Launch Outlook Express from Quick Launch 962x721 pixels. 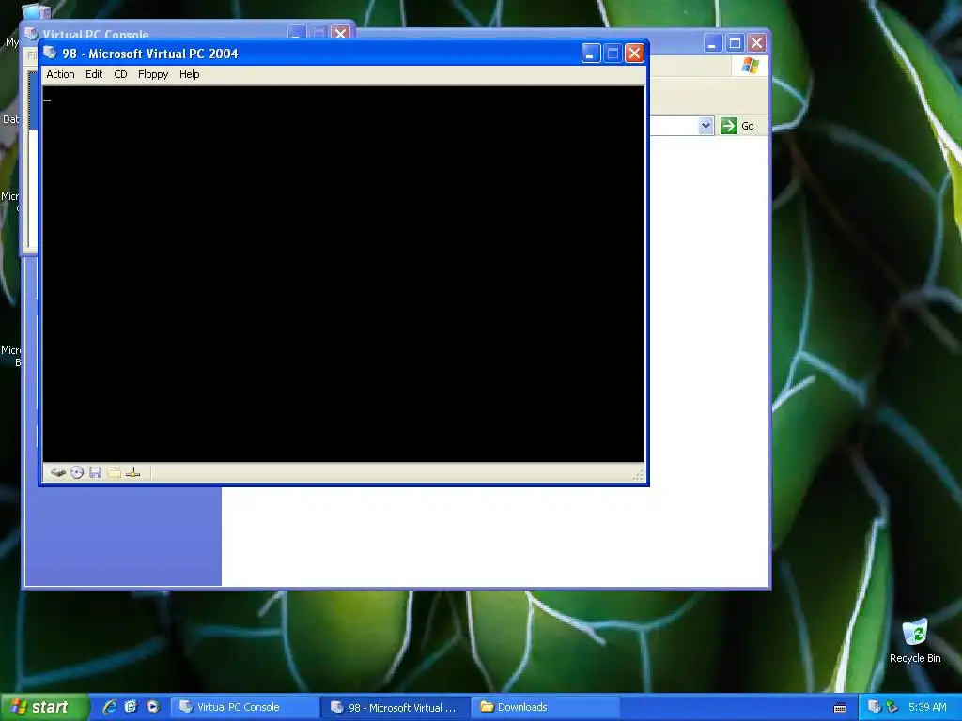(x=131, y=707)
